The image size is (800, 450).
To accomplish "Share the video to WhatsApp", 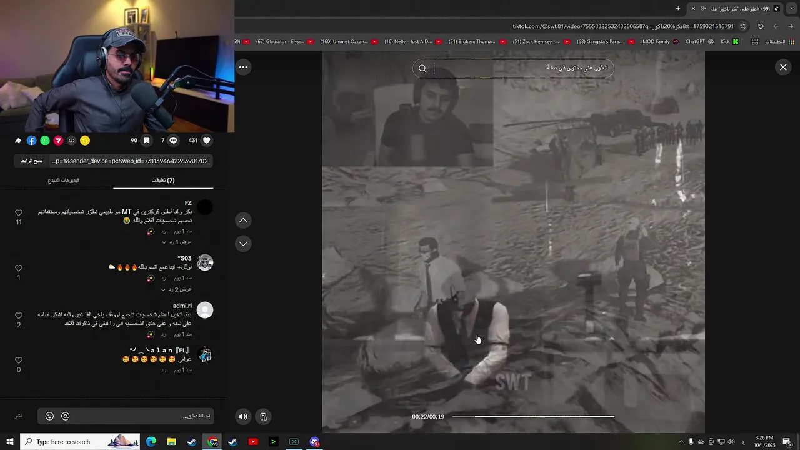I will (x=45, y=141).
